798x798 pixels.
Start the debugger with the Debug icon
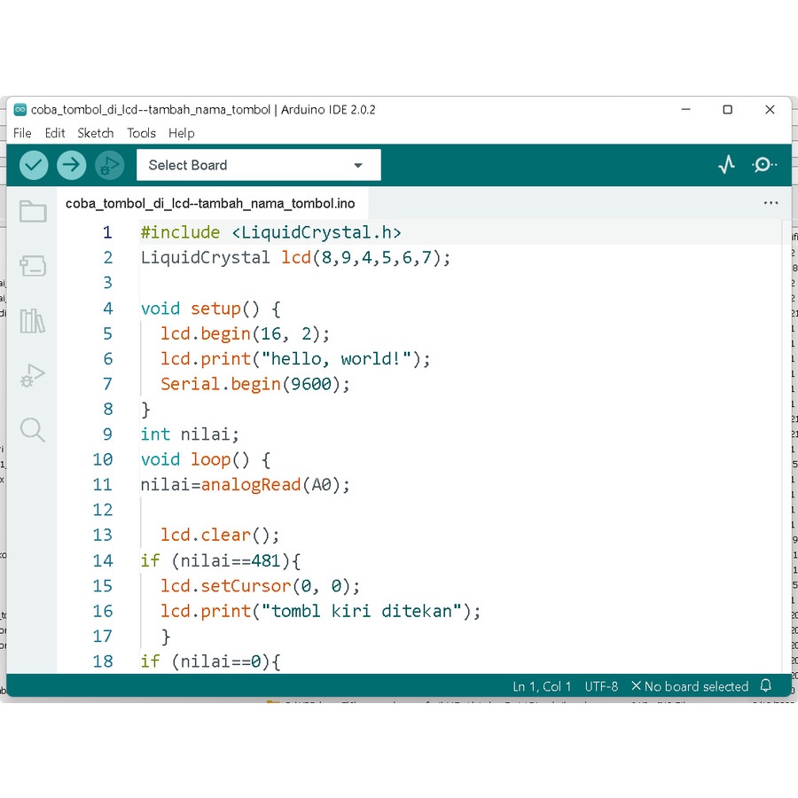[110, 165]
